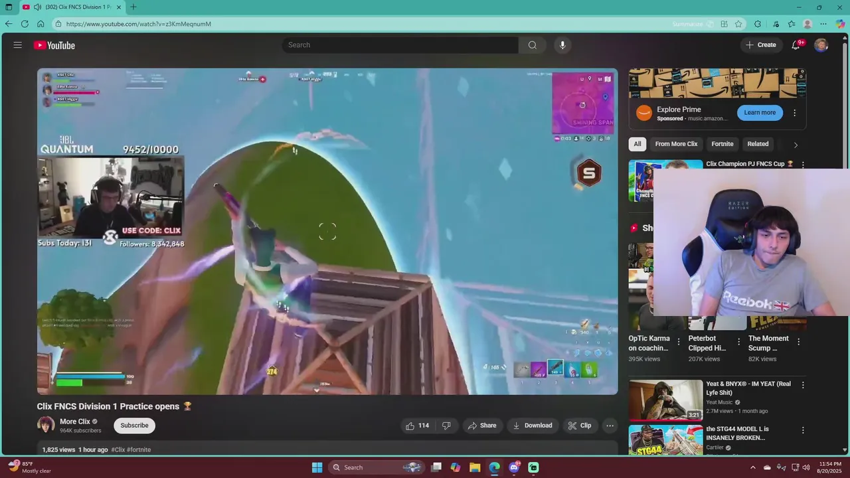
Task: Show more filter chips with arrow
Action: 796,145
